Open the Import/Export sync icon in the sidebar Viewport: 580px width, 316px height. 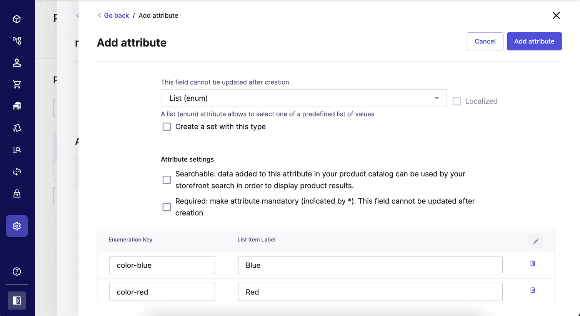(x=17, y=171)
